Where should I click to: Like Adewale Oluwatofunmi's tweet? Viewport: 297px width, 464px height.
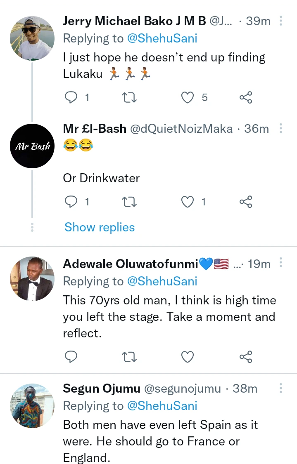point(188,356)
